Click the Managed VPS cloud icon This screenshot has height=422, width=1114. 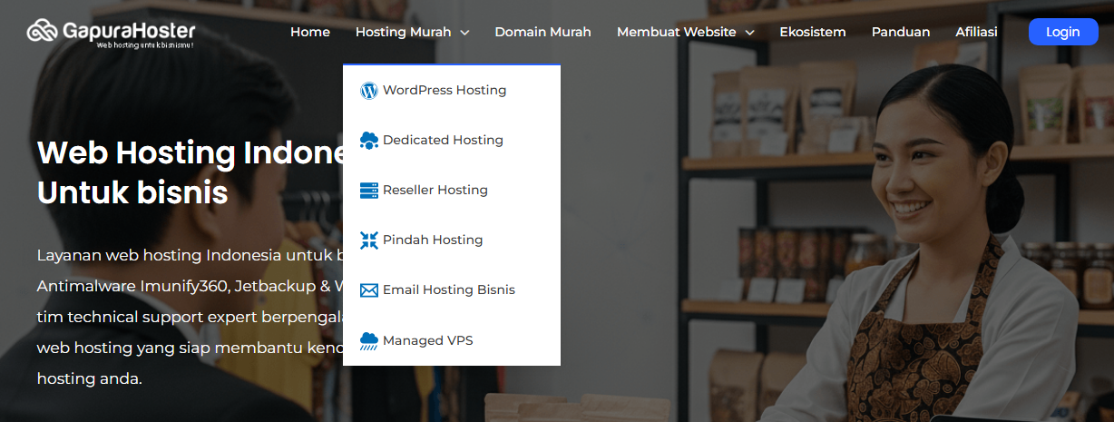point(368,341)
